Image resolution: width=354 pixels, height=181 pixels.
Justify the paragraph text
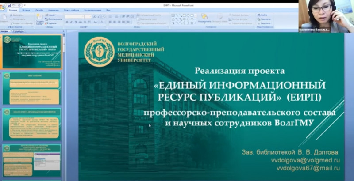tap(123, 22)
